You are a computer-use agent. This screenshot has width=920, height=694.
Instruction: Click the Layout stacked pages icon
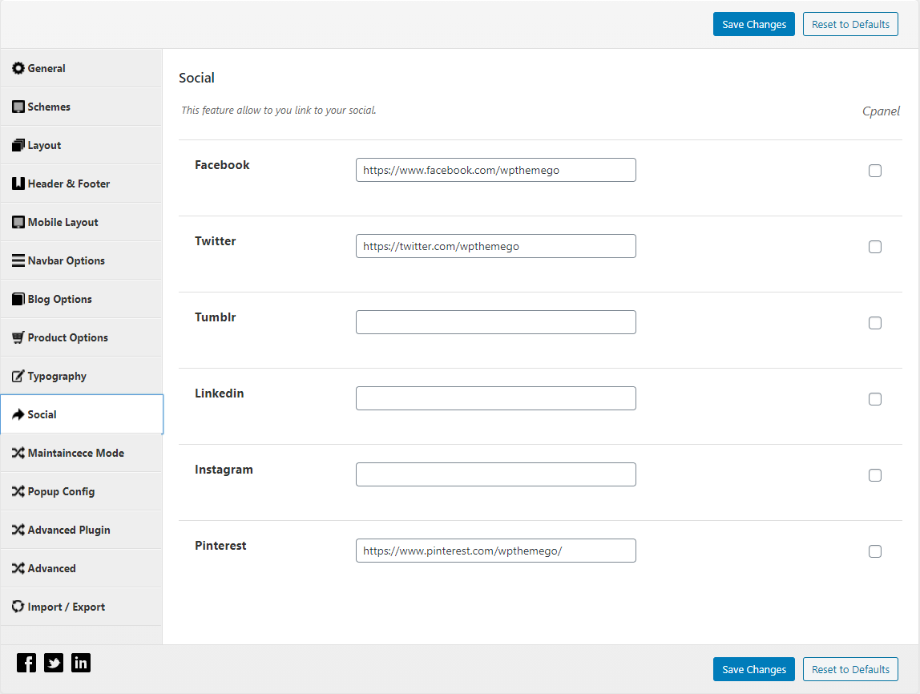coord(18,145)
